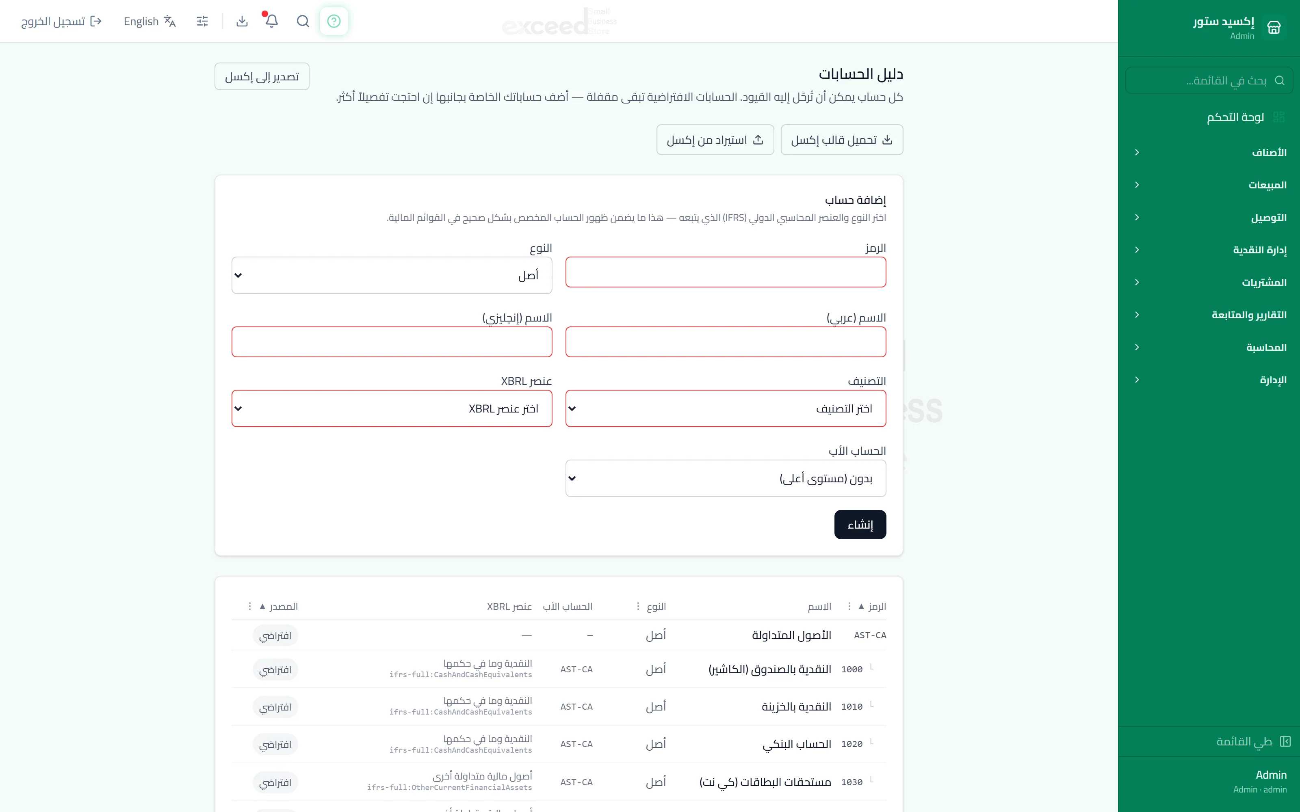Click تحميل قالب إكسل button
The height and width of the screenshot is (812, 1300).
842,140
